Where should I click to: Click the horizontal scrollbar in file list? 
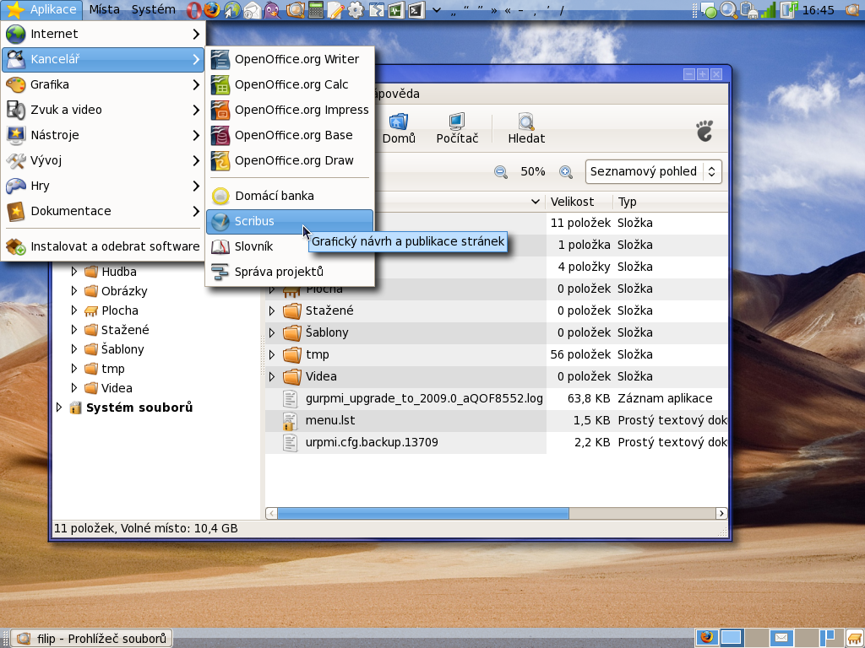pos(422,514)
